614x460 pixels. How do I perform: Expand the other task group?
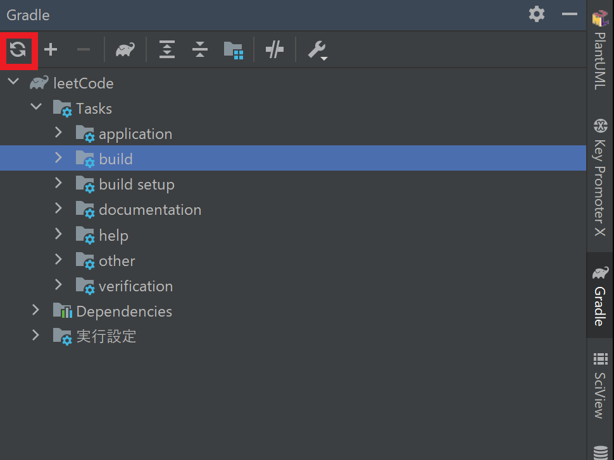pyautogui.click(x=58, y=259)
